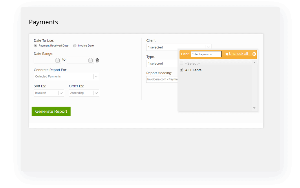Focus the filter keywords input field
The height and width of the screenshot is (188, 300).
[x=206, y=54]
